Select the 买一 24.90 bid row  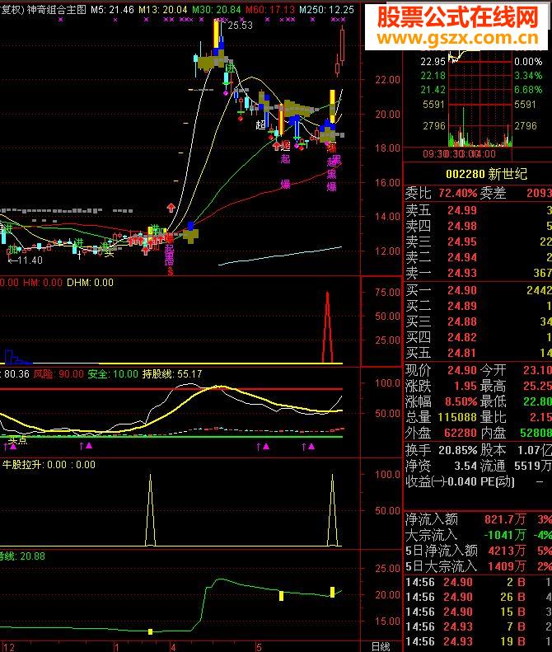pos(478,290)
